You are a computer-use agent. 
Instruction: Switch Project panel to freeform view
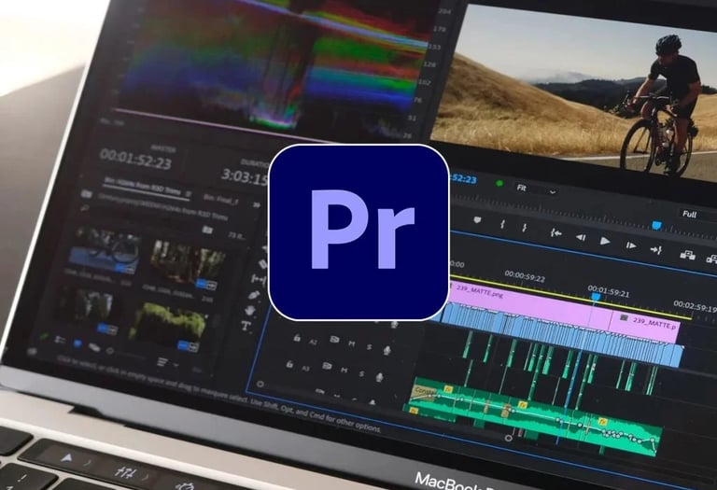click(93, 347)
